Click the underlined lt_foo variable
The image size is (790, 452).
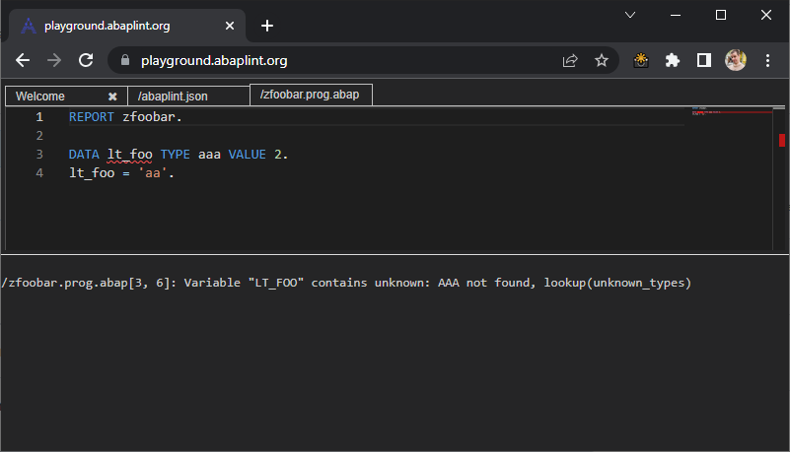129,155
